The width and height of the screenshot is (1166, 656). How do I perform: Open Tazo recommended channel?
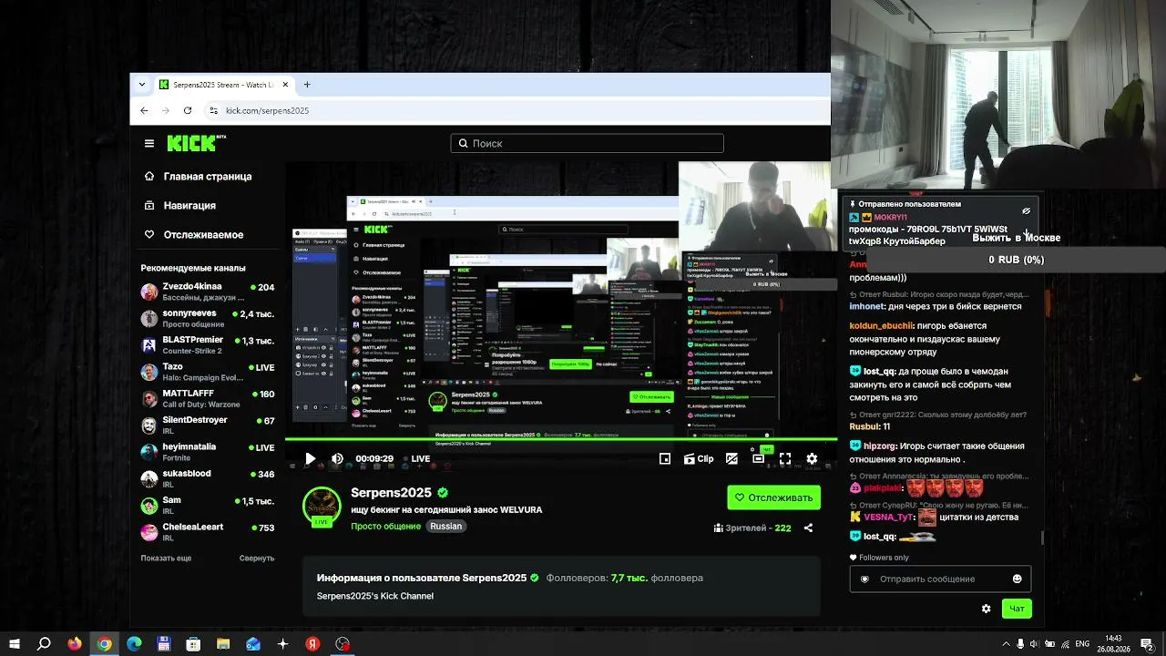(x=208, y=372)
